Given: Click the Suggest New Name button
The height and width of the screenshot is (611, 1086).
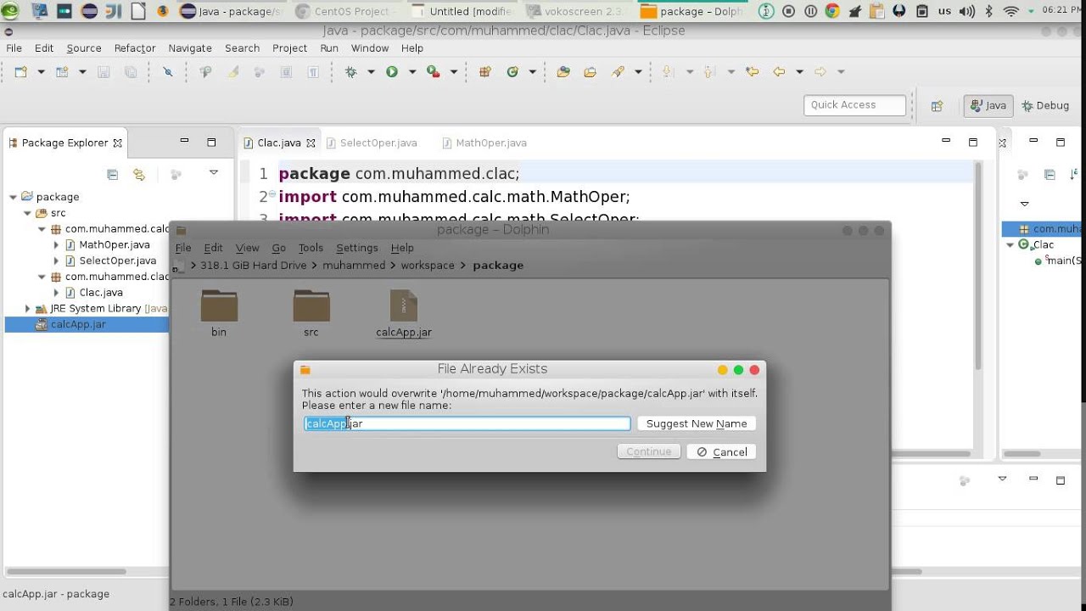Looking at the screenshot, I should pyautogui.click(x=697, y=423).
